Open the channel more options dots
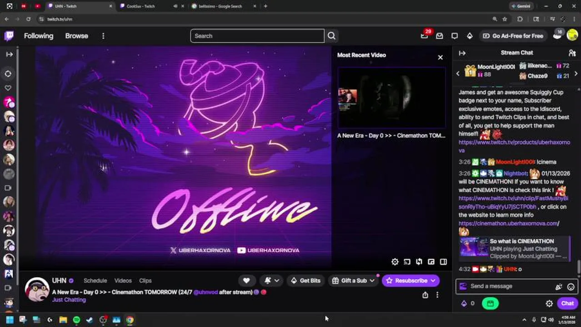The image size is (581, 327). [437, 295]
